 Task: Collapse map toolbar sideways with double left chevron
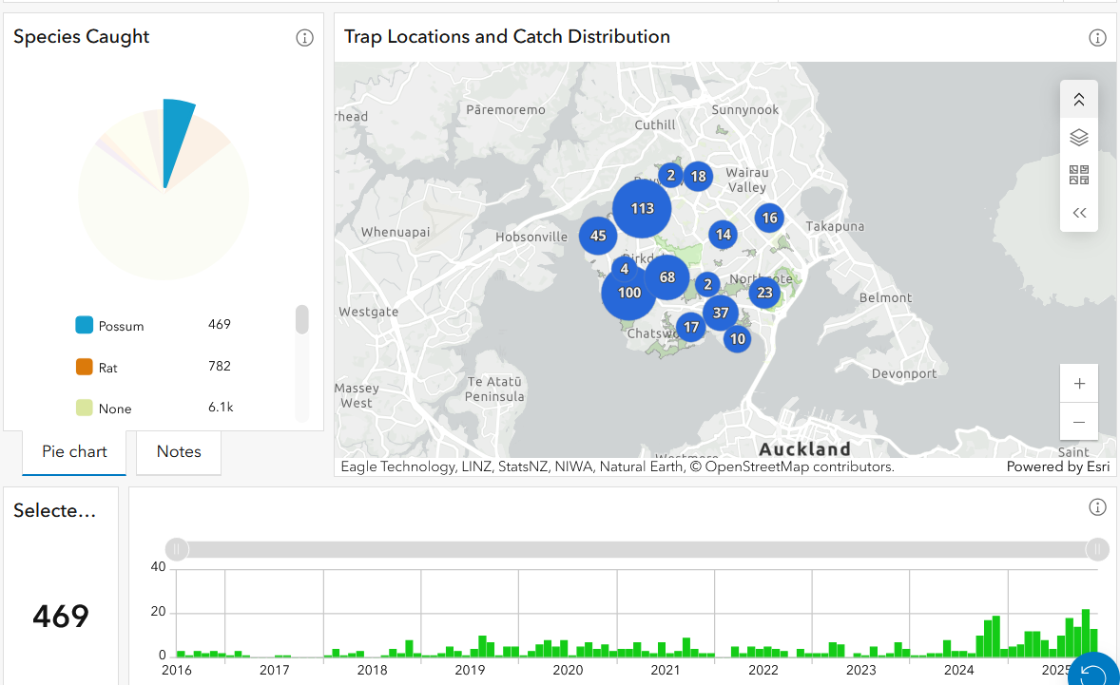tap(1078, 213)
